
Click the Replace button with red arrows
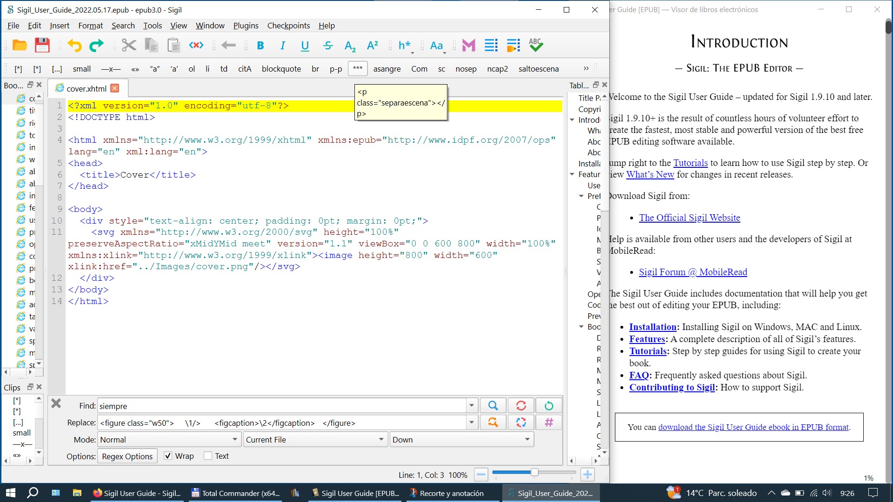click(x=521, y=406)
